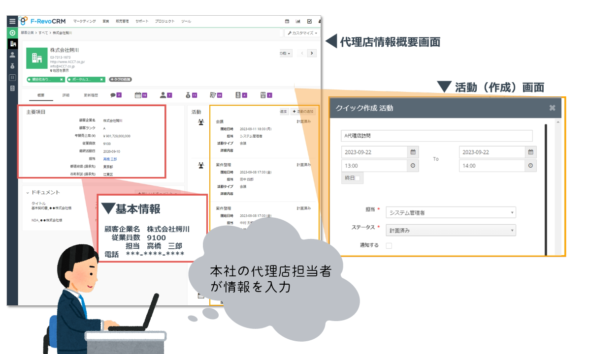This screenshot has height=354, width=591.
Task: Open the 販売管理 menu
Action: pyautogui.click(x=122, y=22)
